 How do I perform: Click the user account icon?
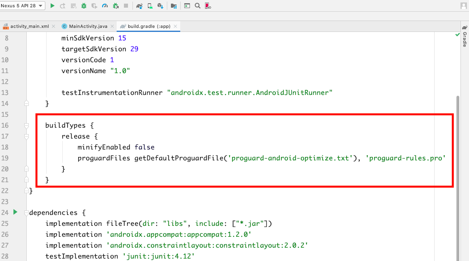[464, 6]
